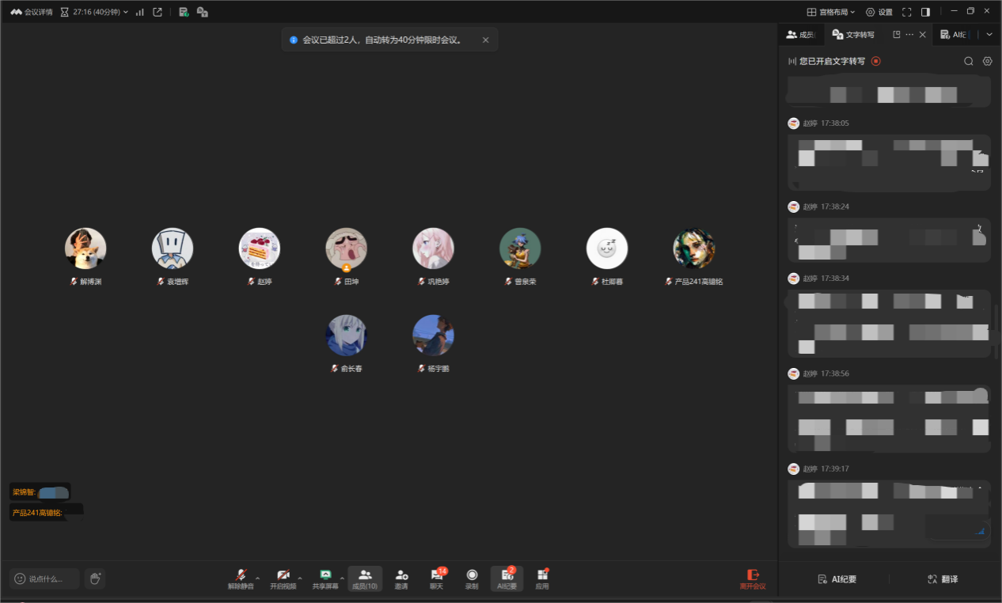This screenshot has height=603, width=1002.
Task: Click the 离开会议 leave meeting button
Action: click(x=753, y=578)
